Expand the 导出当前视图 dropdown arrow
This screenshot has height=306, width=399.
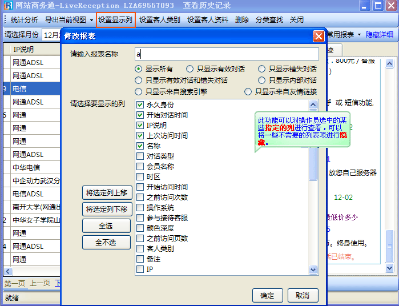91,20
